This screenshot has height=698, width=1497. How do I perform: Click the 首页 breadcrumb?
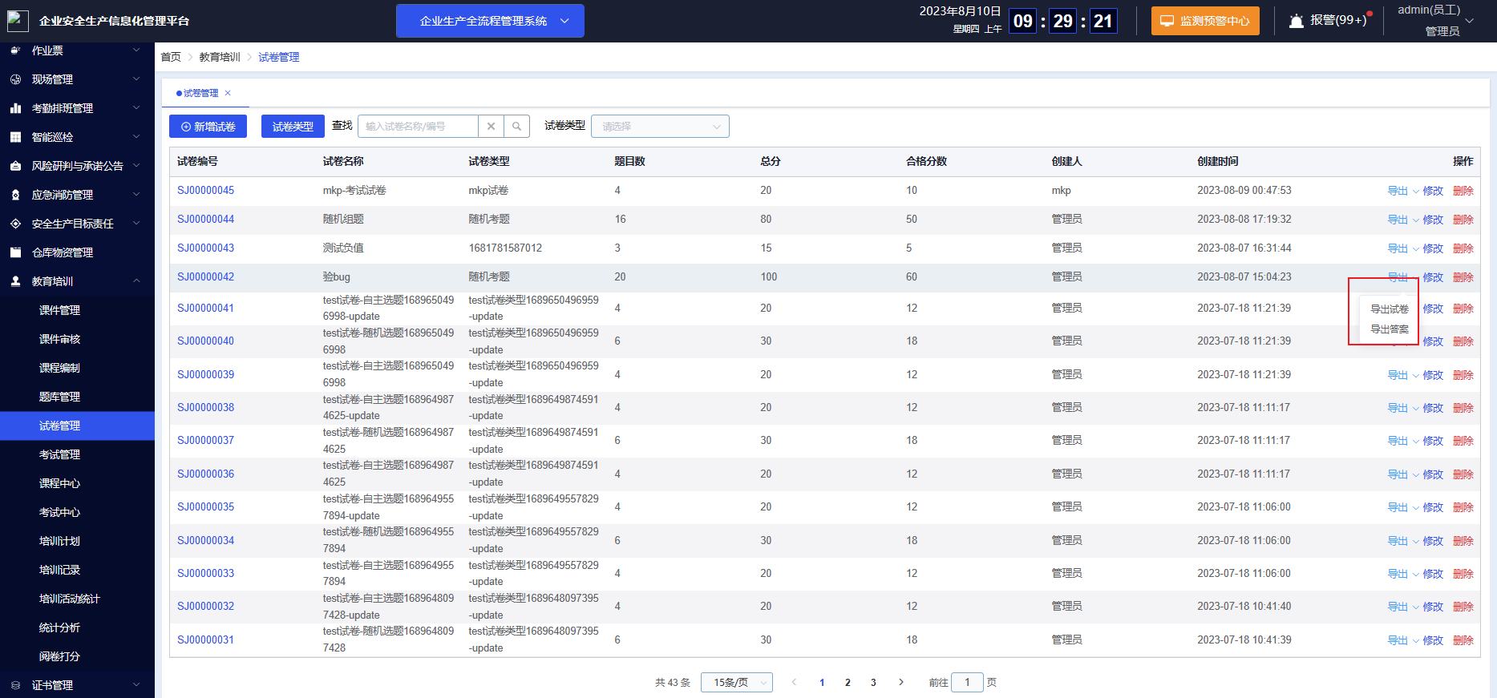(171, 57)
